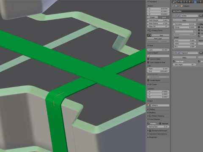
Task: Collapse the View panel
Action: 148,46
